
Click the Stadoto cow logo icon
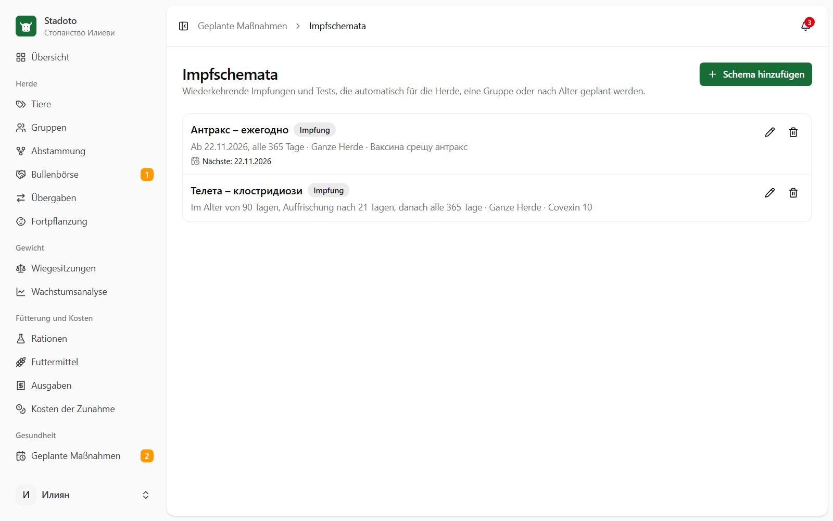26,26
